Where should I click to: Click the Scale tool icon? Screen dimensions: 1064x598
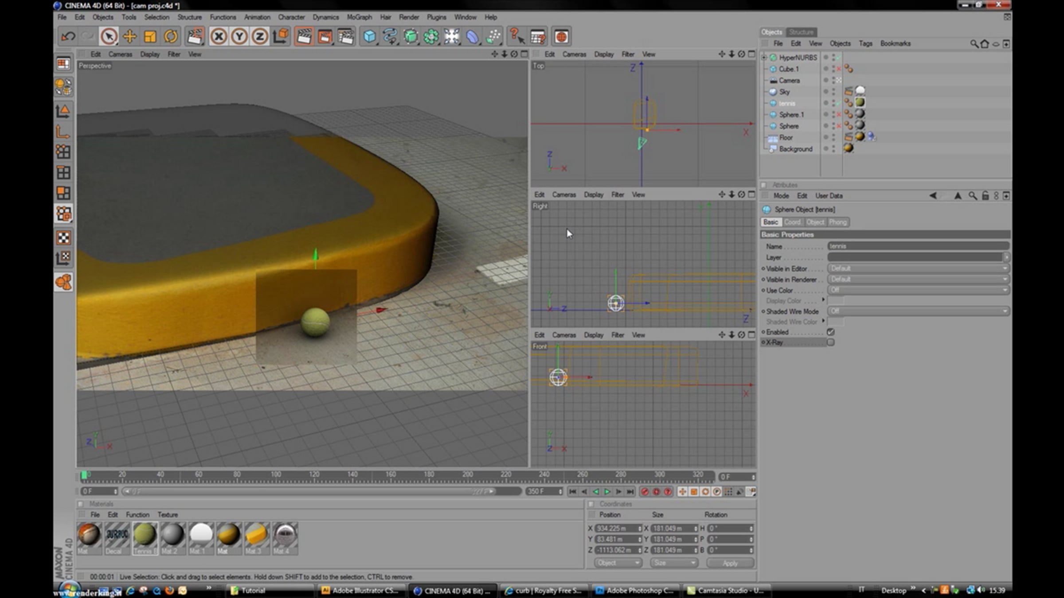click(x=150, y=36)
